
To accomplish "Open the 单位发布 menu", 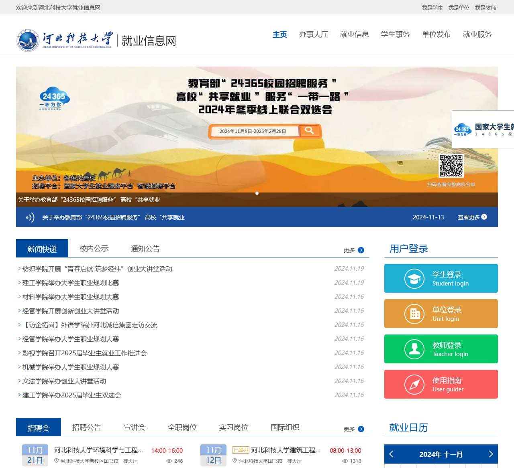I will [436, 34].
